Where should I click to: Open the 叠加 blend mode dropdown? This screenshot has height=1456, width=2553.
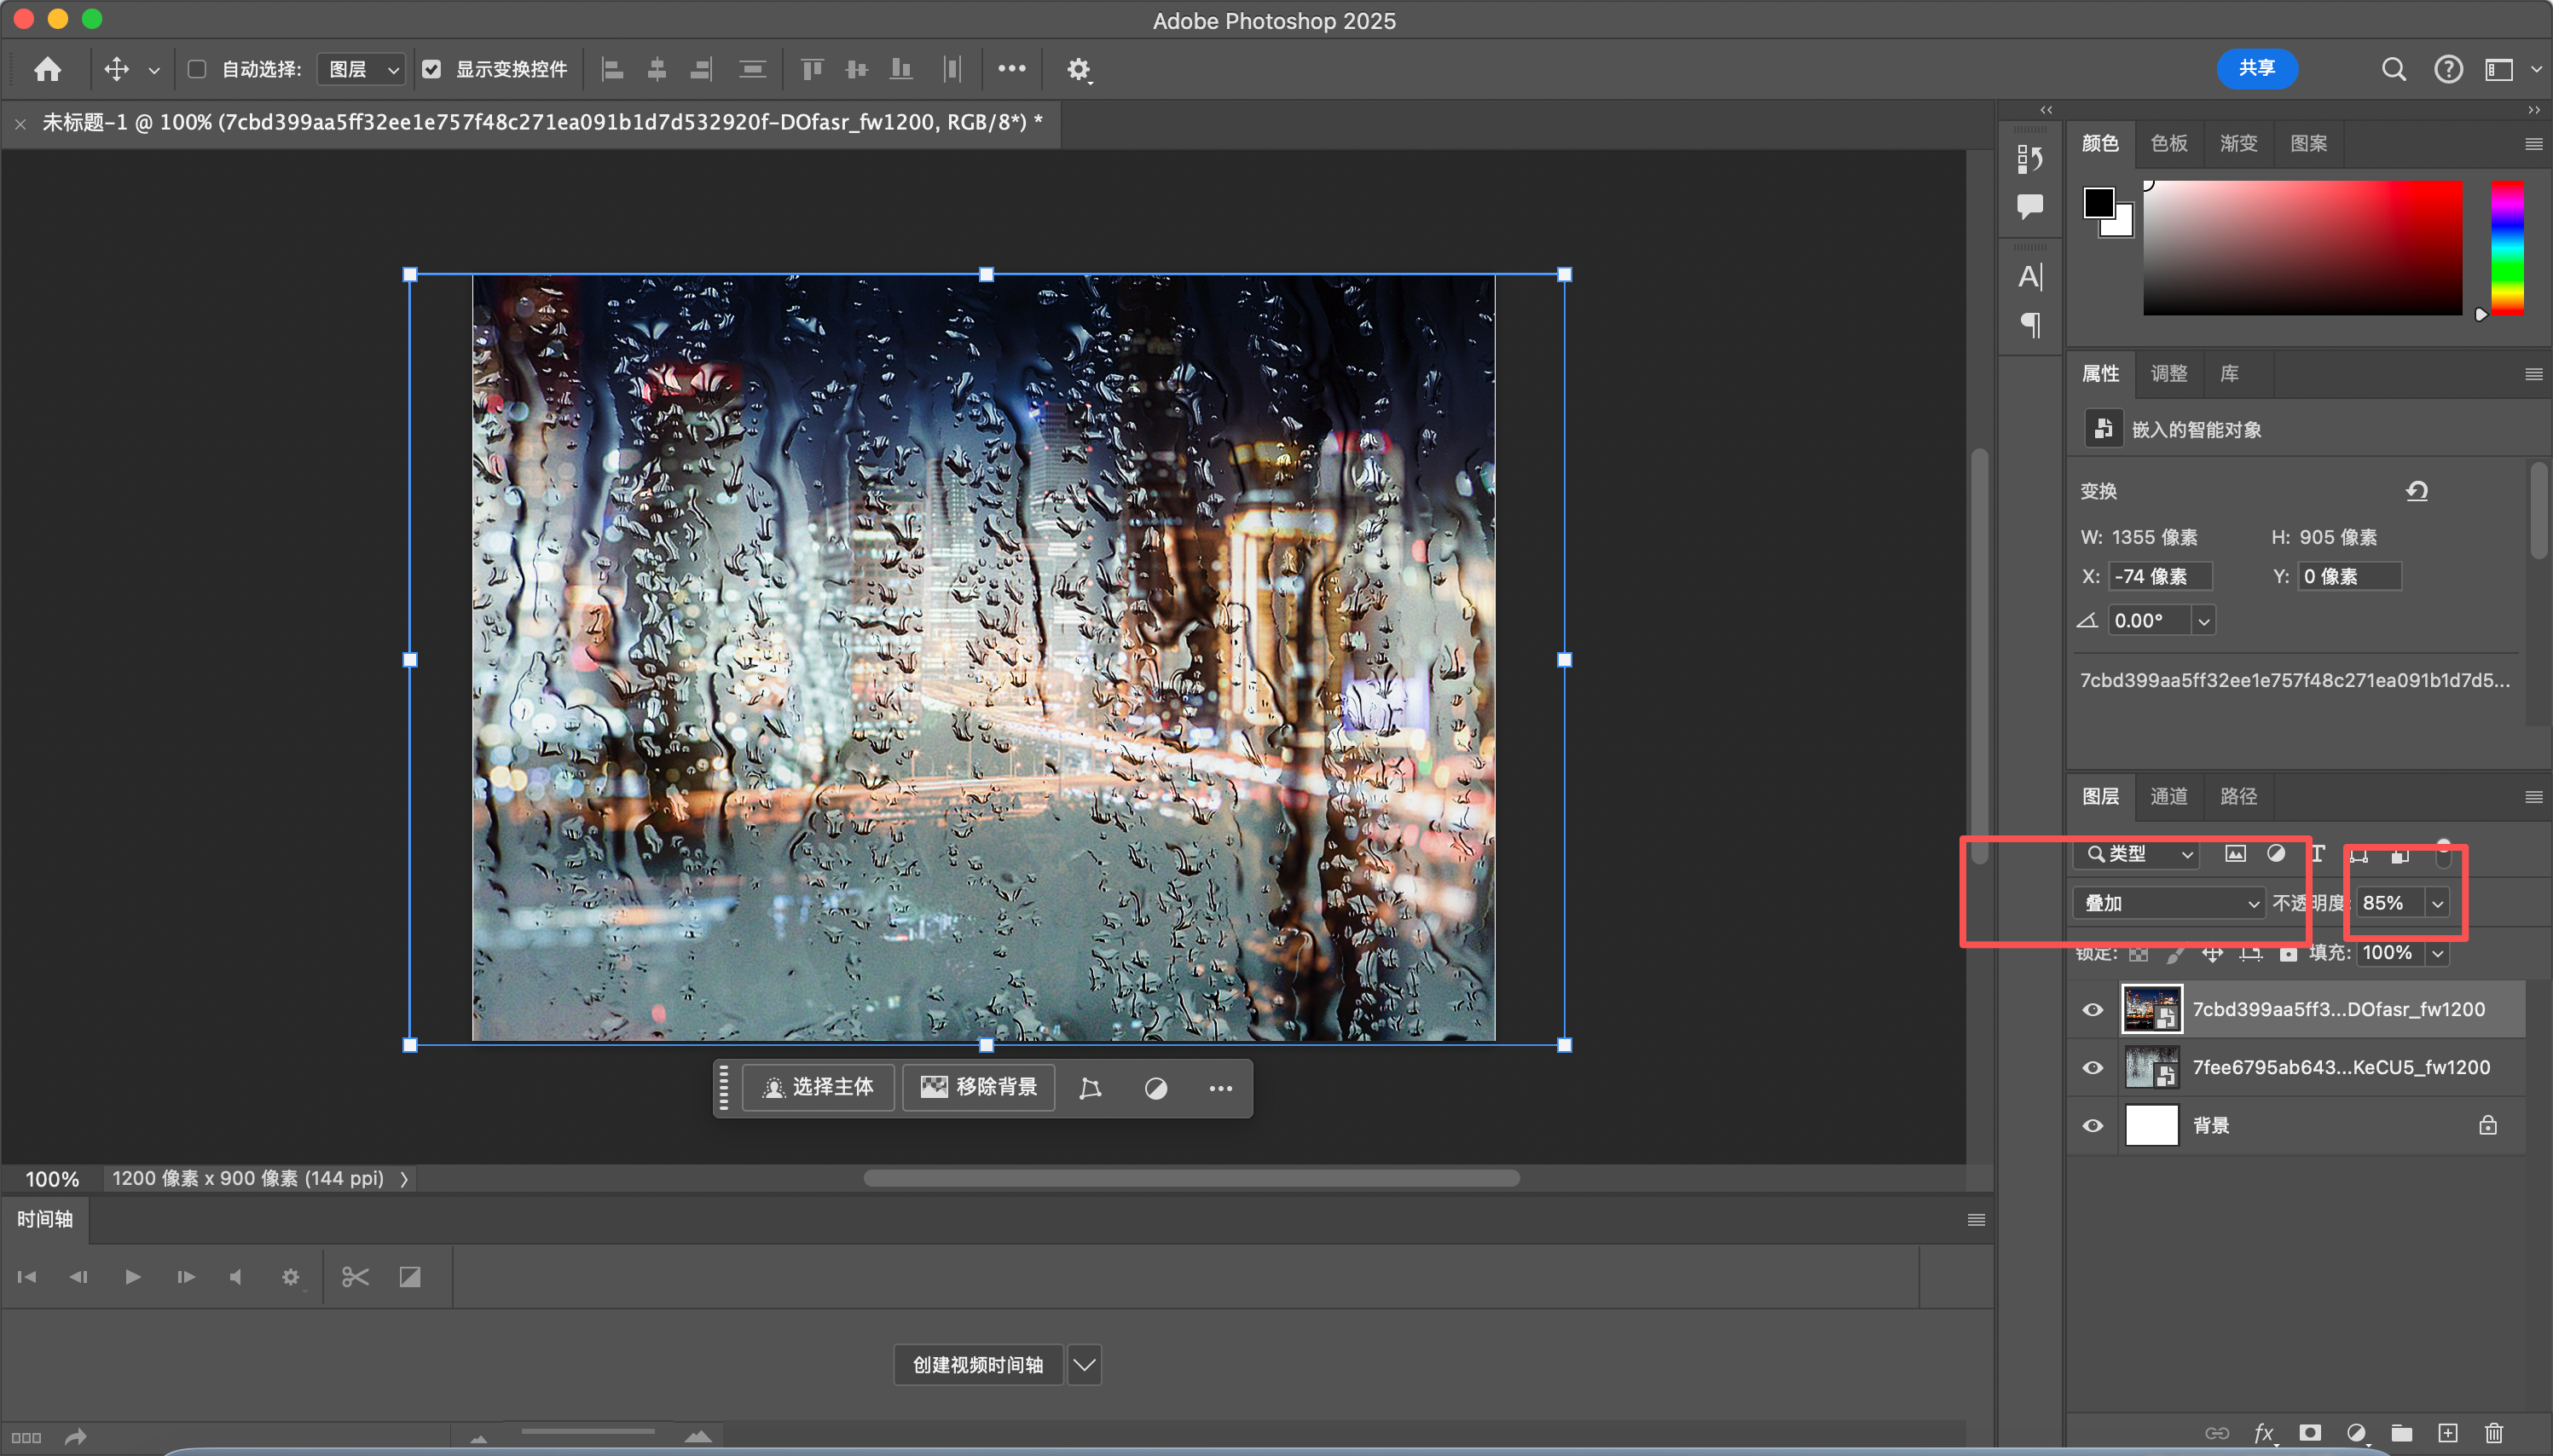(2167, 903)
